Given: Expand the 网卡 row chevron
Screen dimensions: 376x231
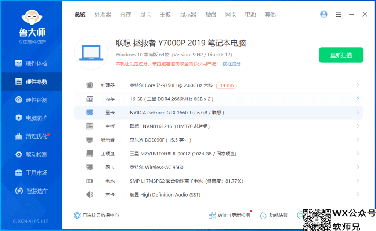Looking at the screenshot, I should click(x=358, y=167).
